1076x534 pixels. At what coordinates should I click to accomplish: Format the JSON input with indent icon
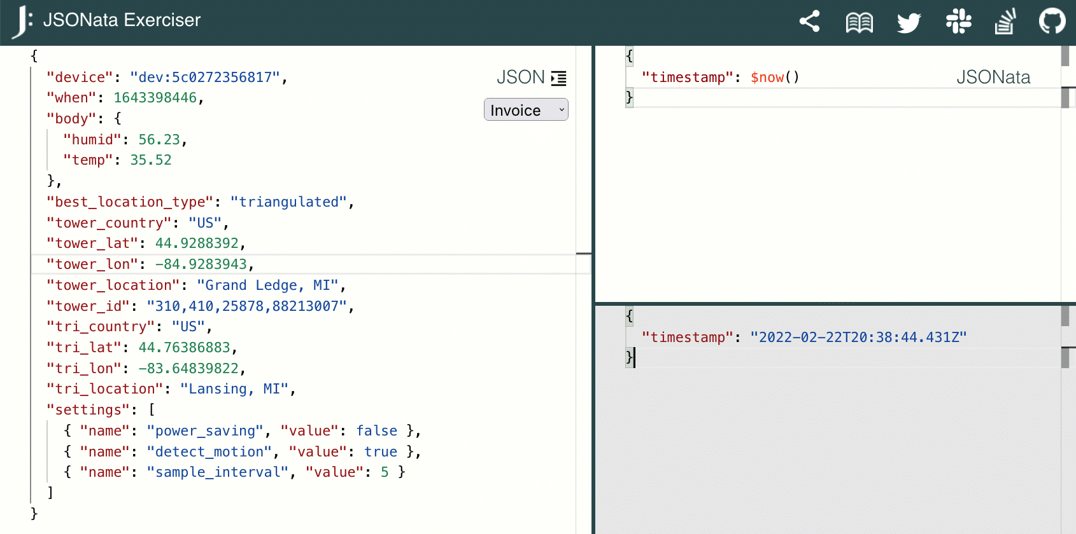[558, 78]
